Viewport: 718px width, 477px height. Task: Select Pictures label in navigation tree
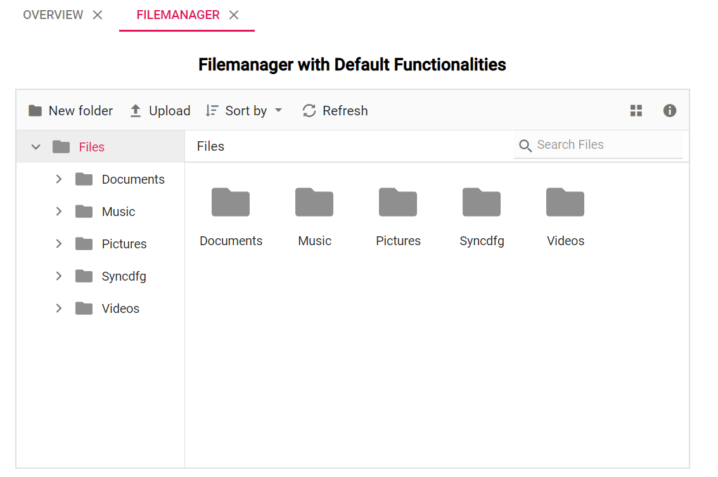(124, 244)
